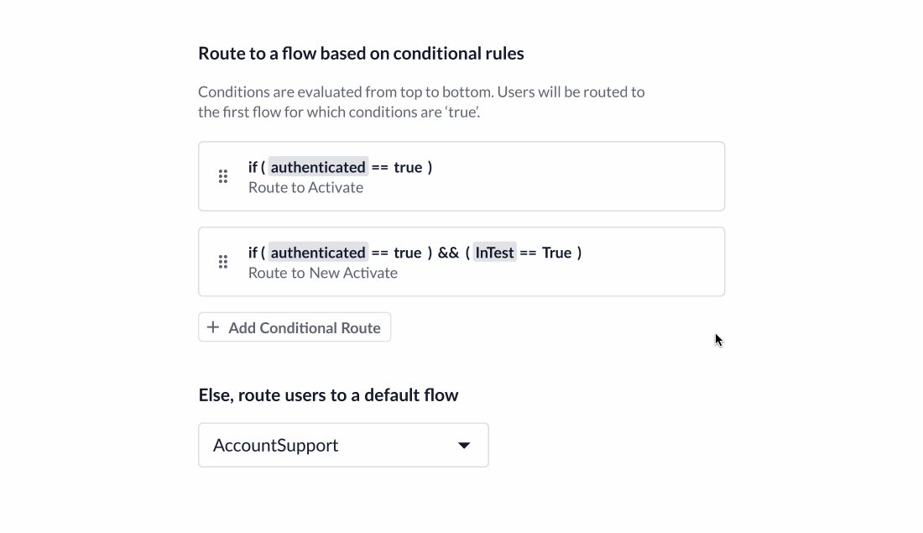The width and height of the screenshot is (923, 533).
Task: Click the "Else, route users" default flow heading
Action: (328, 395)
